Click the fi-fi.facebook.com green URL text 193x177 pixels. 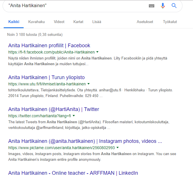tap(52, 52)
